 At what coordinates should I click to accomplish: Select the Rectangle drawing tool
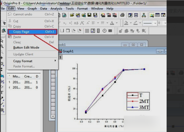(x=2, y=110)
